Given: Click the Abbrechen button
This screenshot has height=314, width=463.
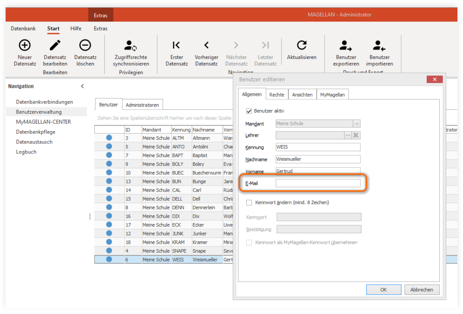Looking at the screenshot, I should [422, 290].
